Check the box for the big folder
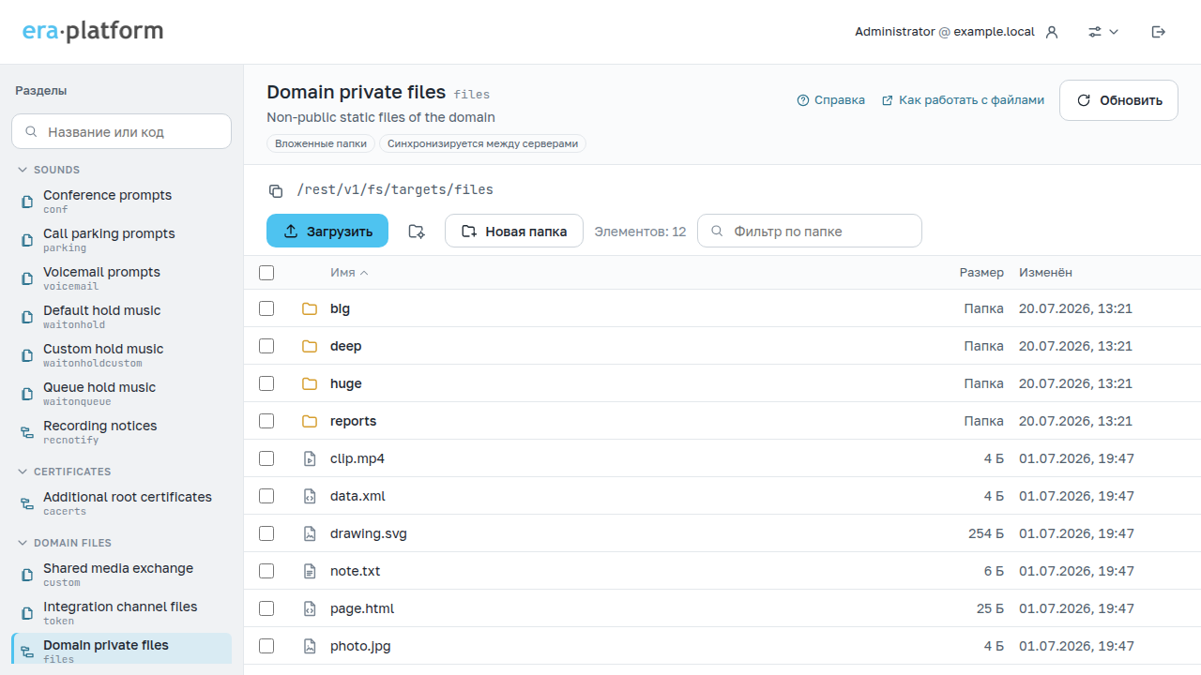The height and width of the screenshot is (675, 1201). click(x=266, y=308)
